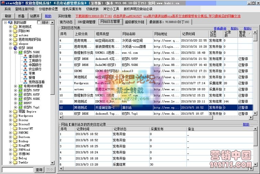The image size is (260, 174).
Task: Select the 演示站 log row
Action: [x=156, y=107]
